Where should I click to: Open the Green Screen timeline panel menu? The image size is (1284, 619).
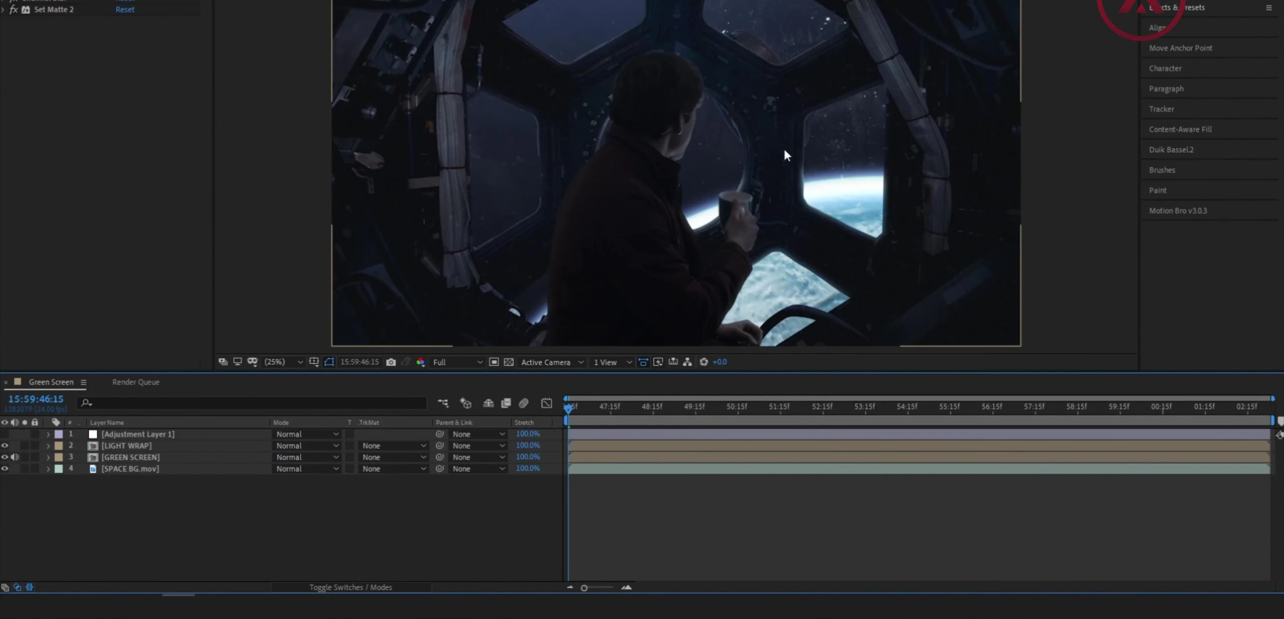tap(83, 382)
